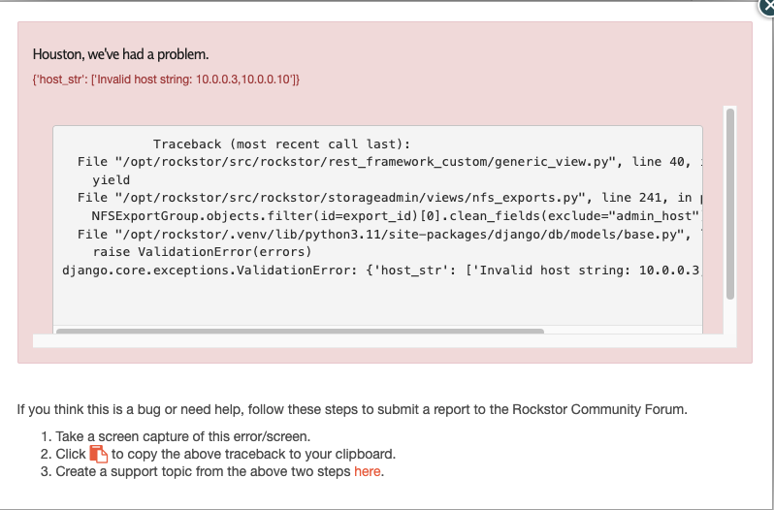
Task: Click step 1 'Take a screen capture' text
Action: (182, 436)
